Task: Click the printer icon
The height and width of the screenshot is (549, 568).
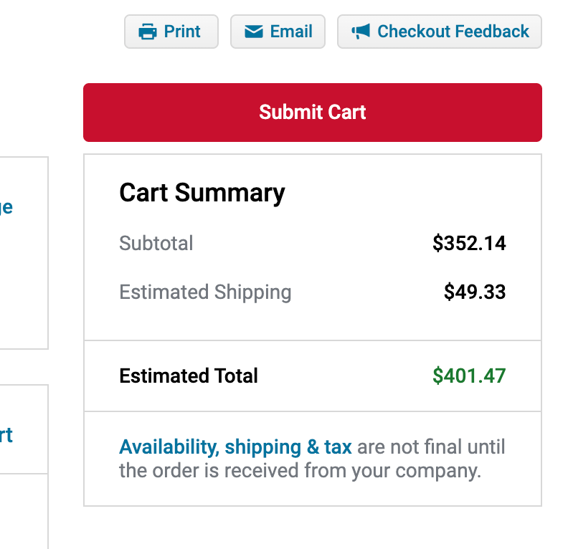Action: [148, 32]
